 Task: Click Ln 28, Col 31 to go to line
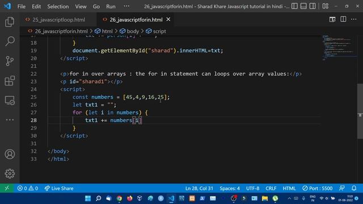click(199, 188)
